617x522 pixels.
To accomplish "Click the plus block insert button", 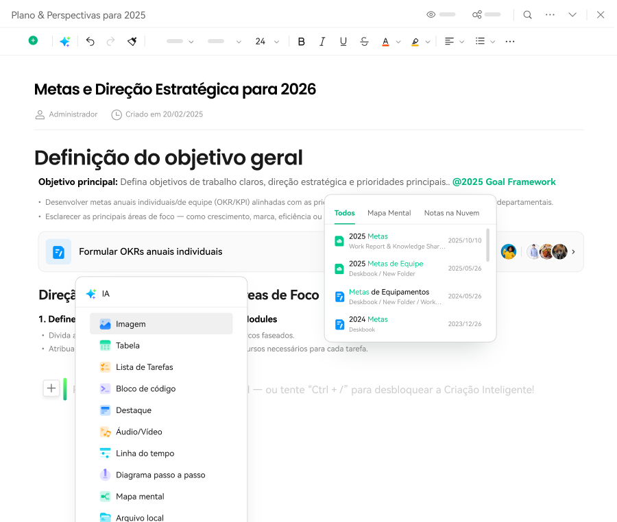I will tap(51, 388).
